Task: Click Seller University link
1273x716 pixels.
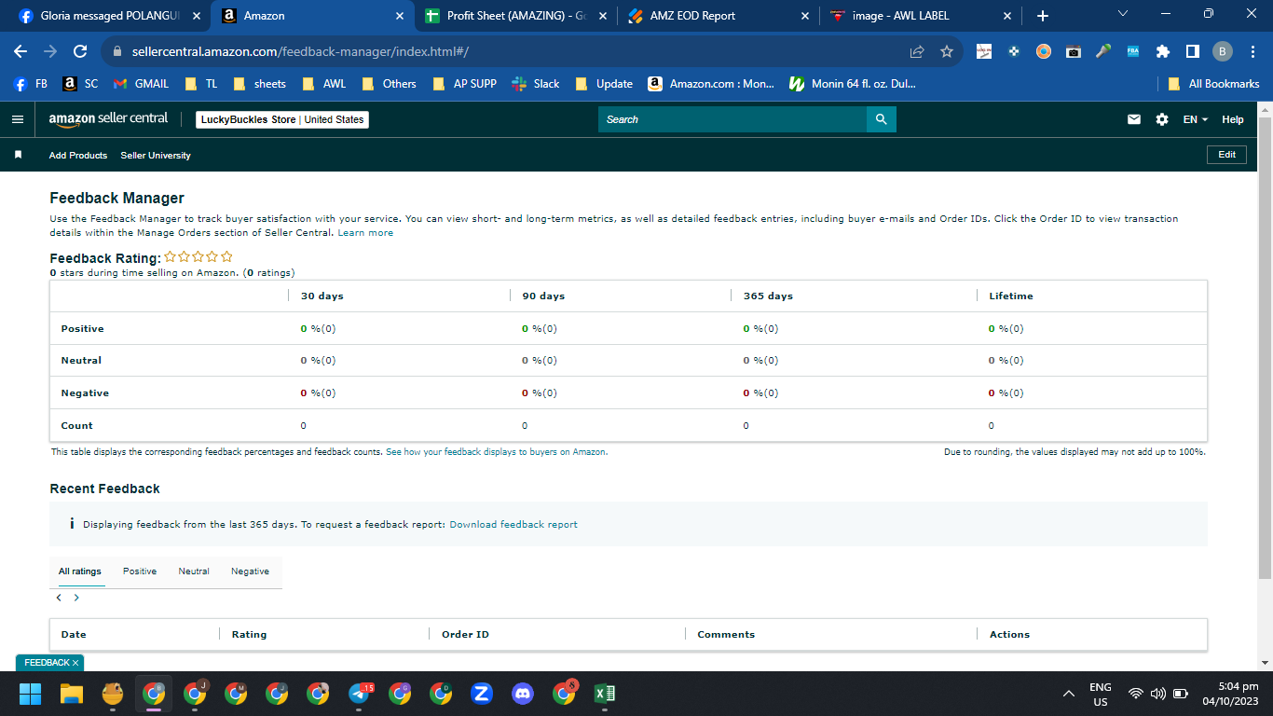Action: 156,155
